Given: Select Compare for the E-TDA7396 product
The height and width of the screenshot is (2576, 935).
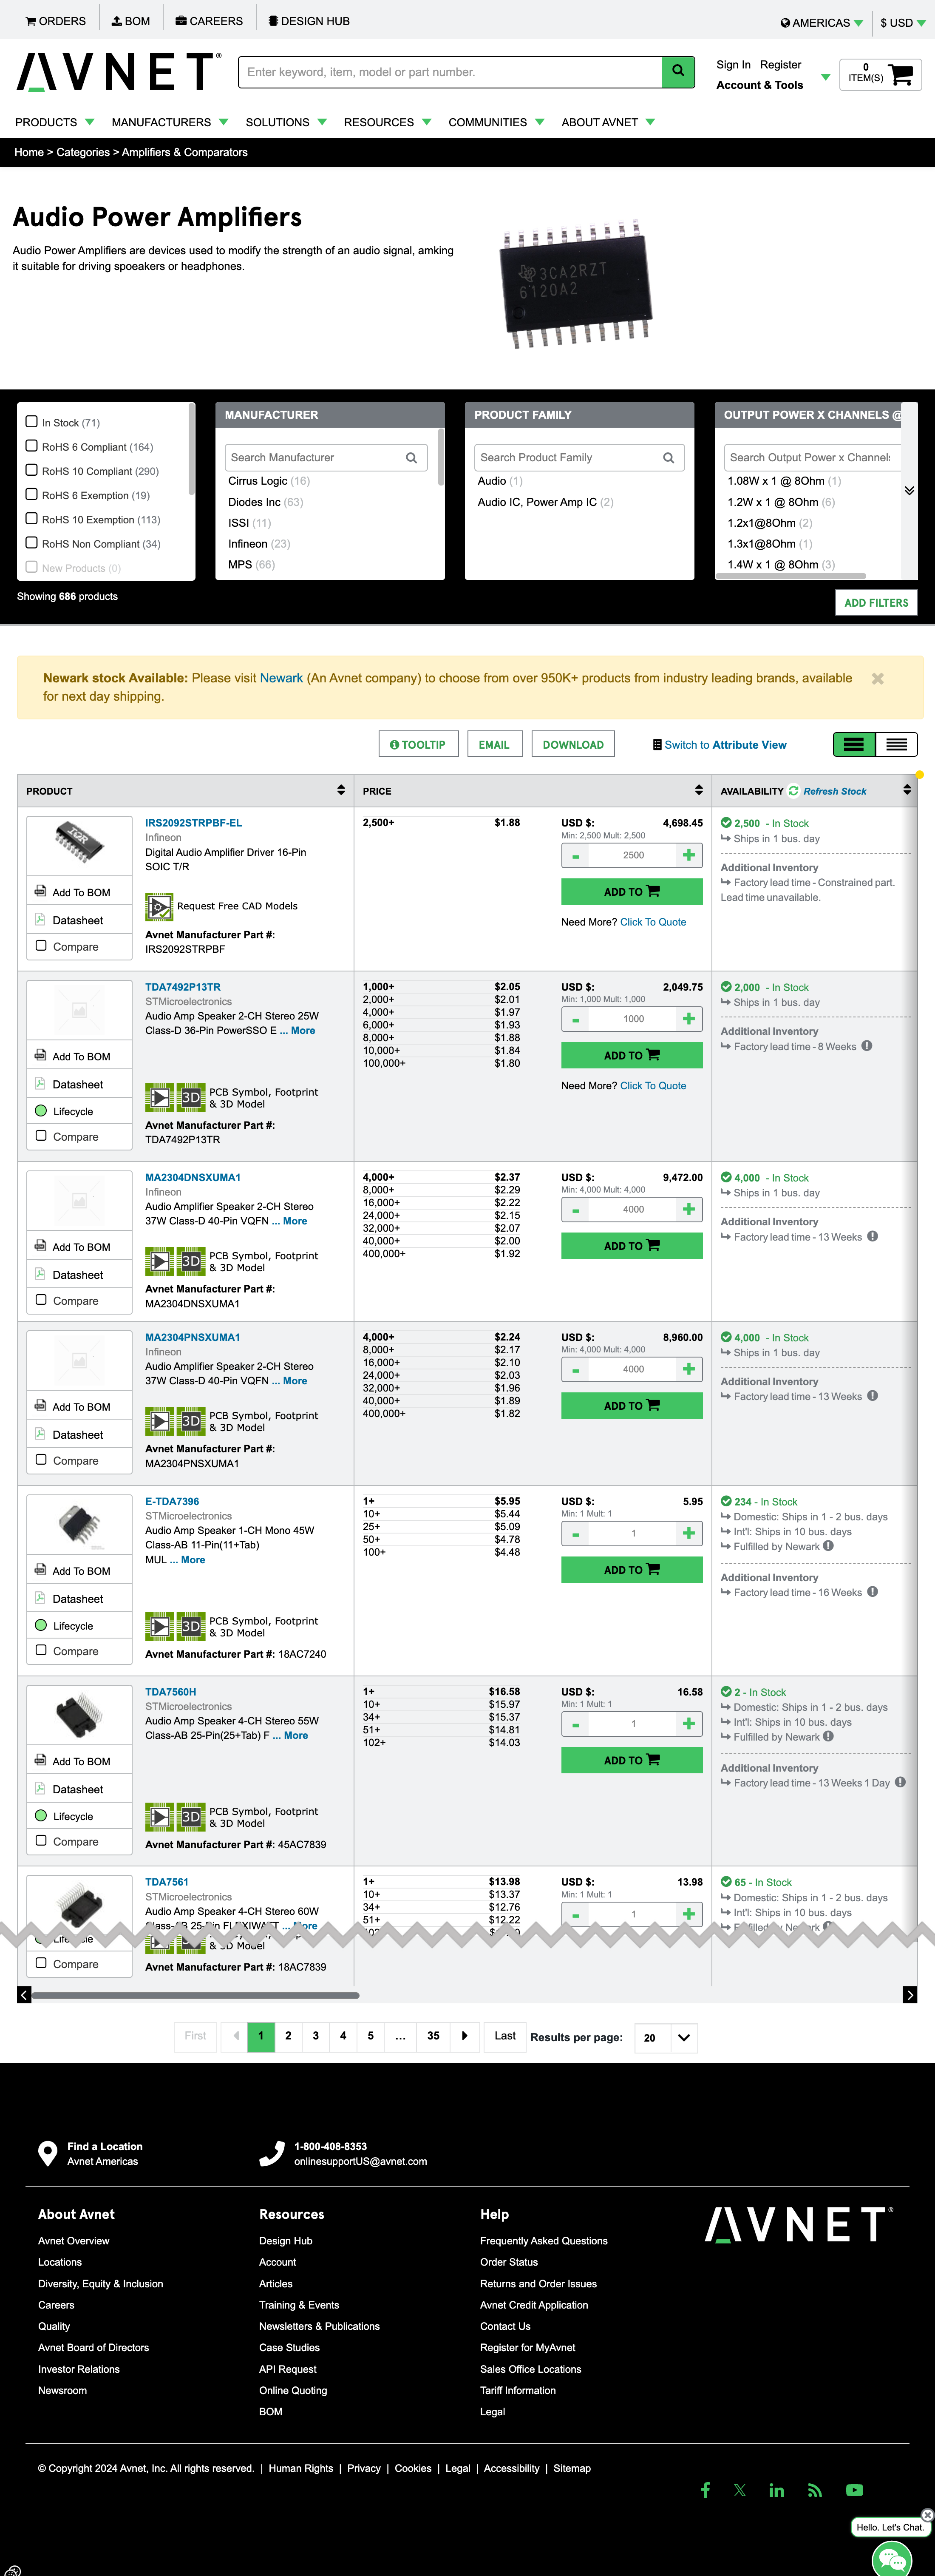Looking at the screenshot, I should (41, 1651).
